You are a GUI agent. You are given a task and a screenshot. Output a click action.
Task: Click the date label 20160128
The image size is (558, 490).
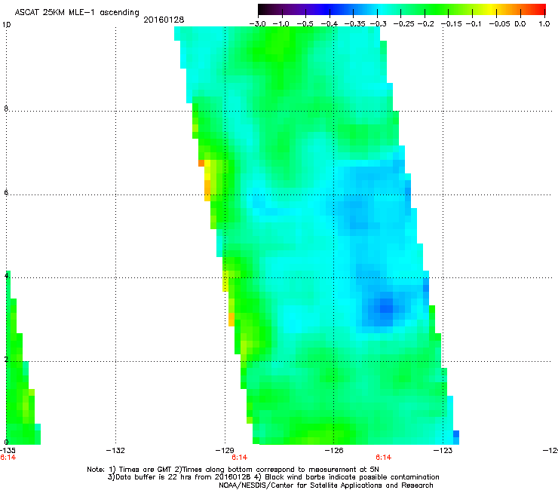(x=164, y=20)
